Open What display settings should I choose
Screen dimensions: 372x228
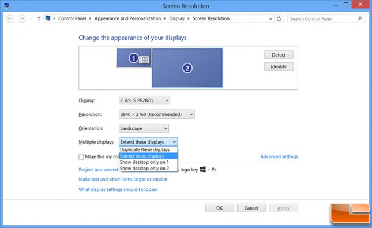(118, 189)
